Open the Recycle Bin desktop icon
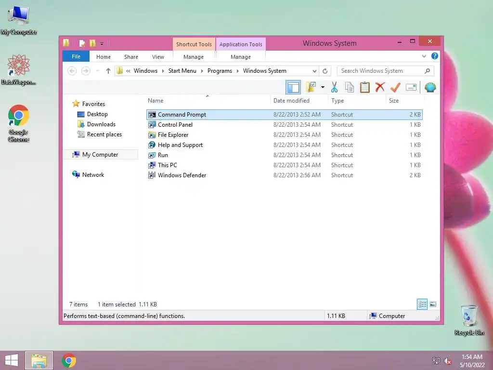 coord(469,320)
